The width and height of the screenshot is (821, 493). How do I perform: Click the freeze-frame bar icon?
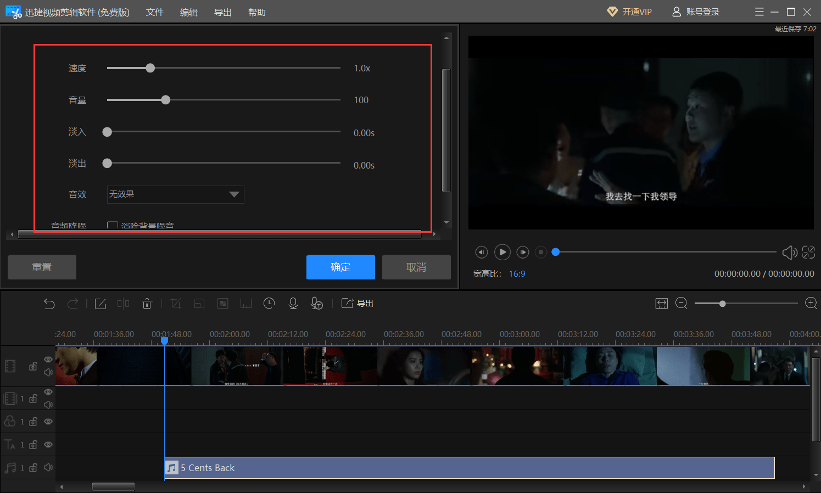point(246,304)
